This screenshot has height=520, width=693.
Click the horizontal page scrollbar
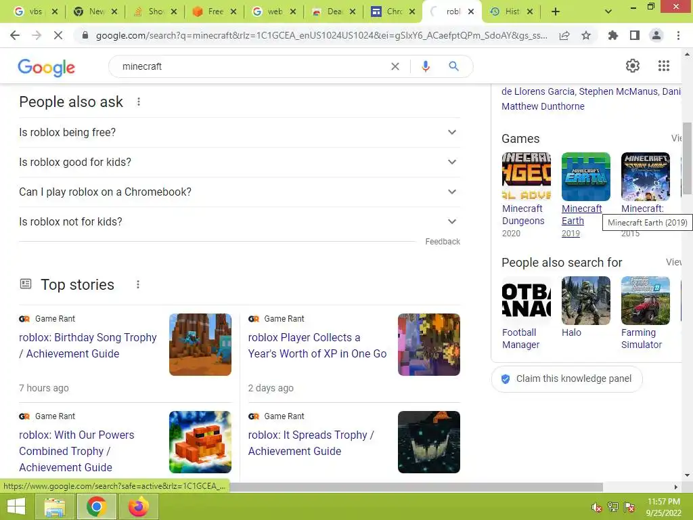(x=416, y=487)
